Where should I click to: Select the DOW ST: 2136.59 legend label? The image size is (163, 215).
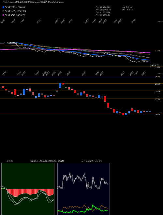point(15,7)
